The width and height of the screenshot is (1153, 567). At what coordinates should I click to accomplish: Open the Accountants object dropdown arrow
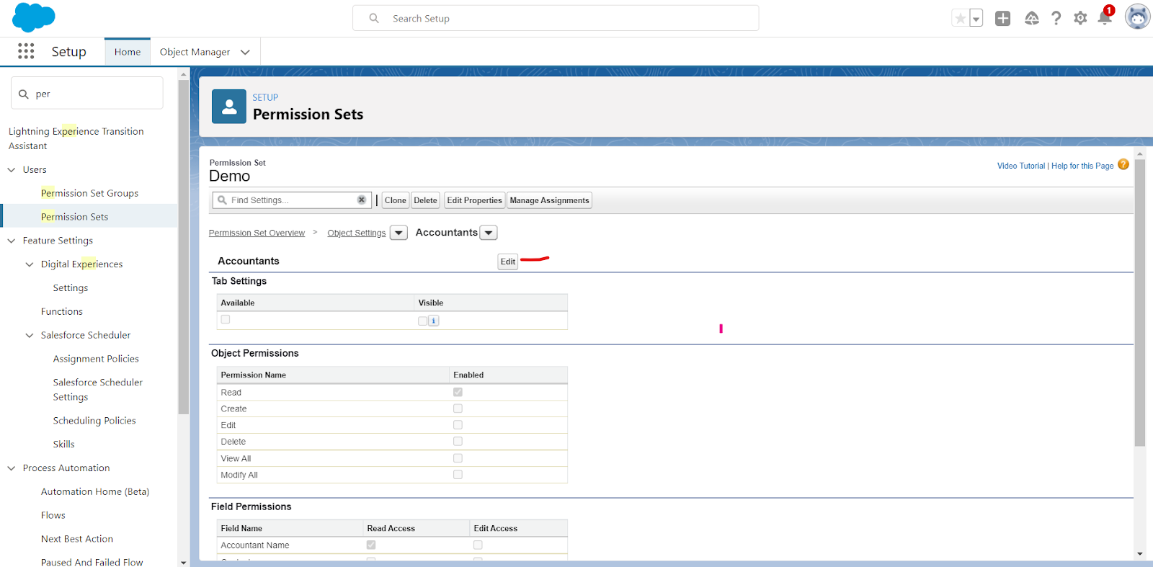point(489,233)
